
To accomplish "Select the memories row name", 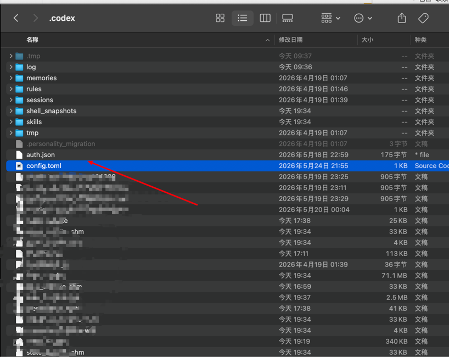I will [x=42, y=78].
